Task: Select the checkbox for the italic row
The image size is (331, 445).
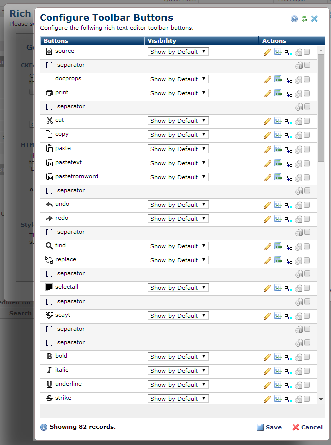Action: click(307, 371)
